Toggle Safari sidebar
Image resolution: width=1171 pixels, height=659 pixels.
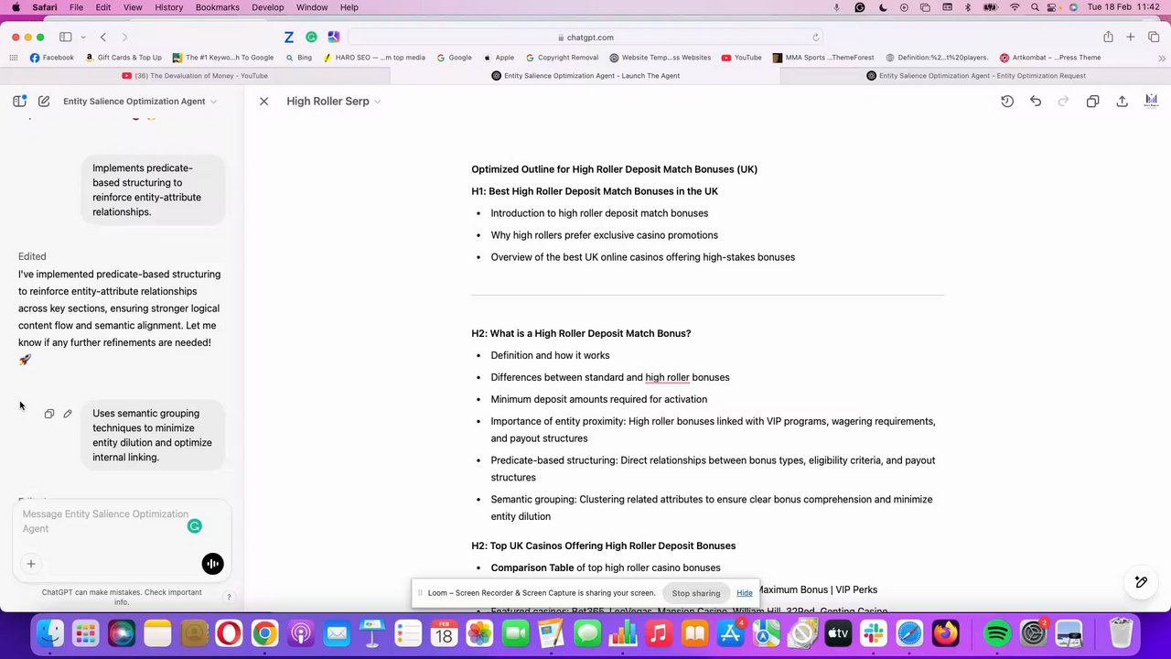click(x=66, y=38)
